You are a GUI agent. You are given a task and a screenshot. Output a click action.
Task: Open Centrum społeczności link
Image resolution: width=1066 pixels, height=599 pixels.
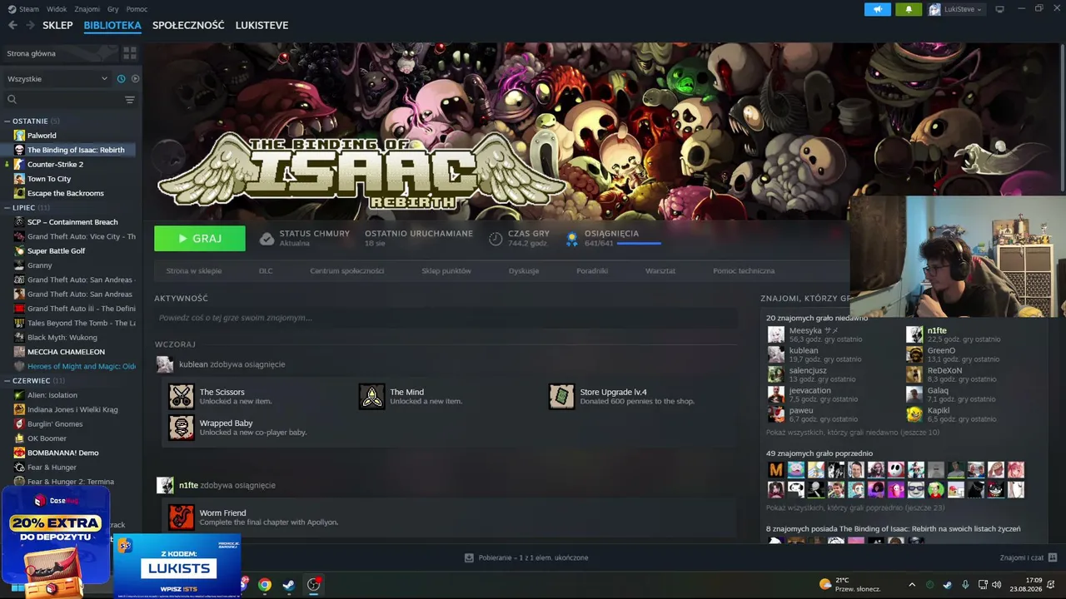(347, 271)
